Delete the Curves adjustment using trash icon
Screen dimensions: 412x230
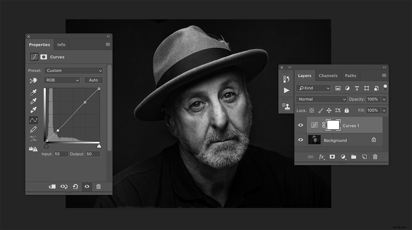99,187
